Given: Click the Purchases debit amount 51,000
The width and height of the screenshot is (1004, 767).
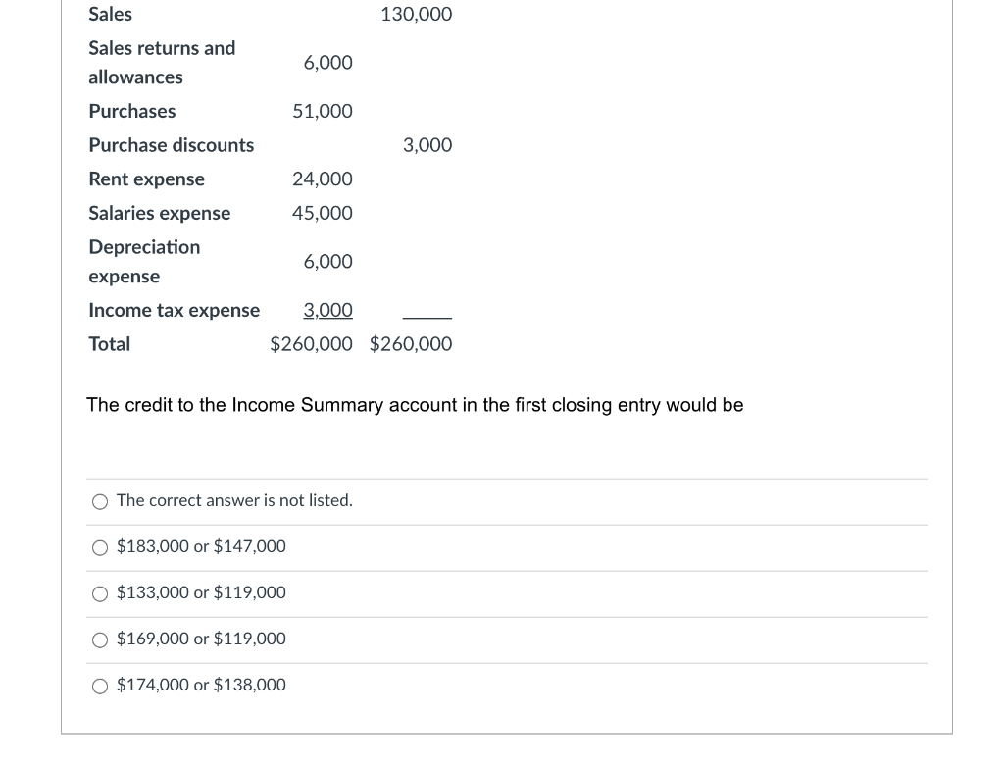Looking at the screenshot, I should pos(322,111).
